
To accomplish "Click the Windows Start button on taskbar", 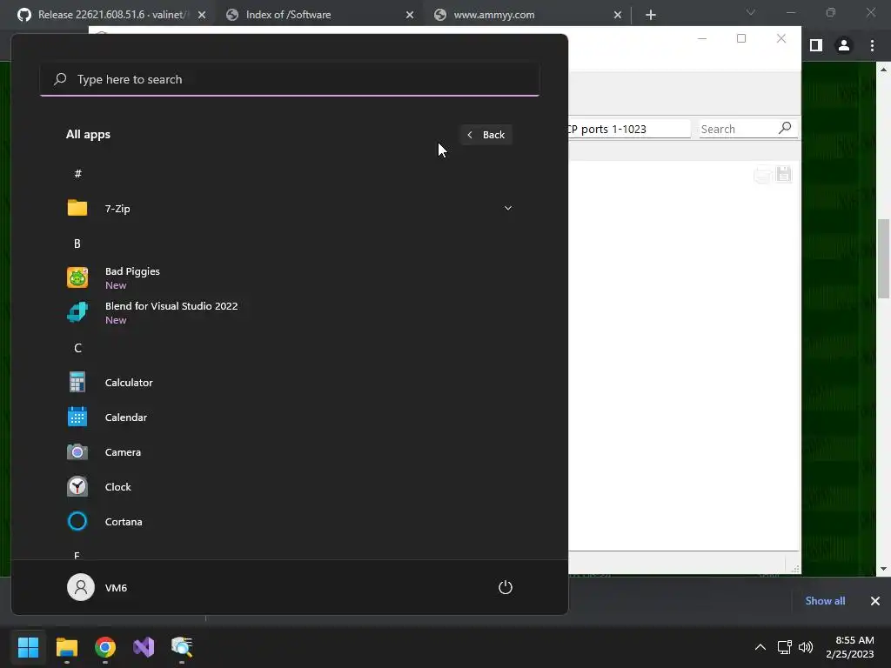I will 28,647.
